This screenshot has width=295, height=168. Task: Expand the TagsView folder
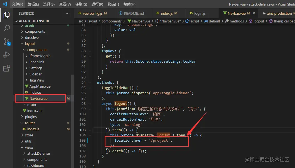pyautogui.click(x=37, y=80)
